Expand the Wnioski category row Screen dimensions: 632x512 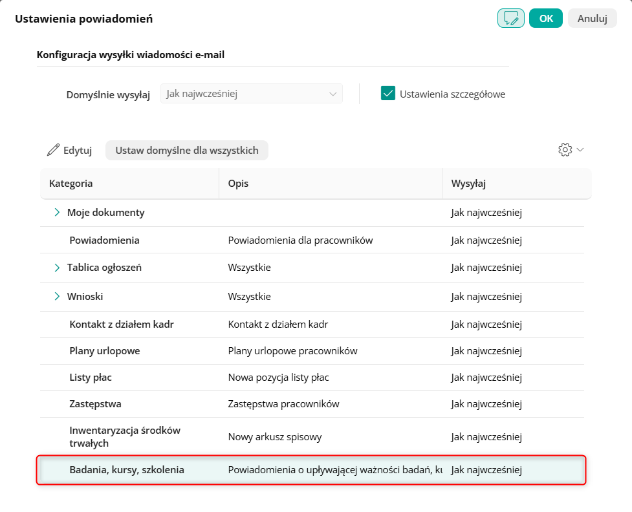tap(57, 296)
